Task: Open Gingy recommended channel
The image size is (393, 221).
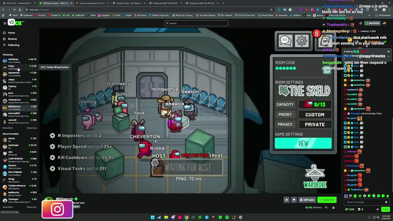Action: [19, 180]
